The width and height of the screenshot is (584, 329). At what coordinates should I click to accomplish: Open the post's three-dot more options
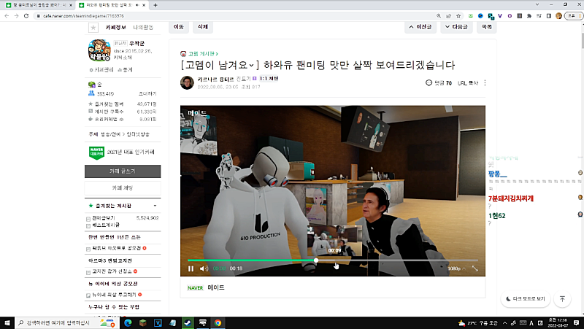click(485, 83)
